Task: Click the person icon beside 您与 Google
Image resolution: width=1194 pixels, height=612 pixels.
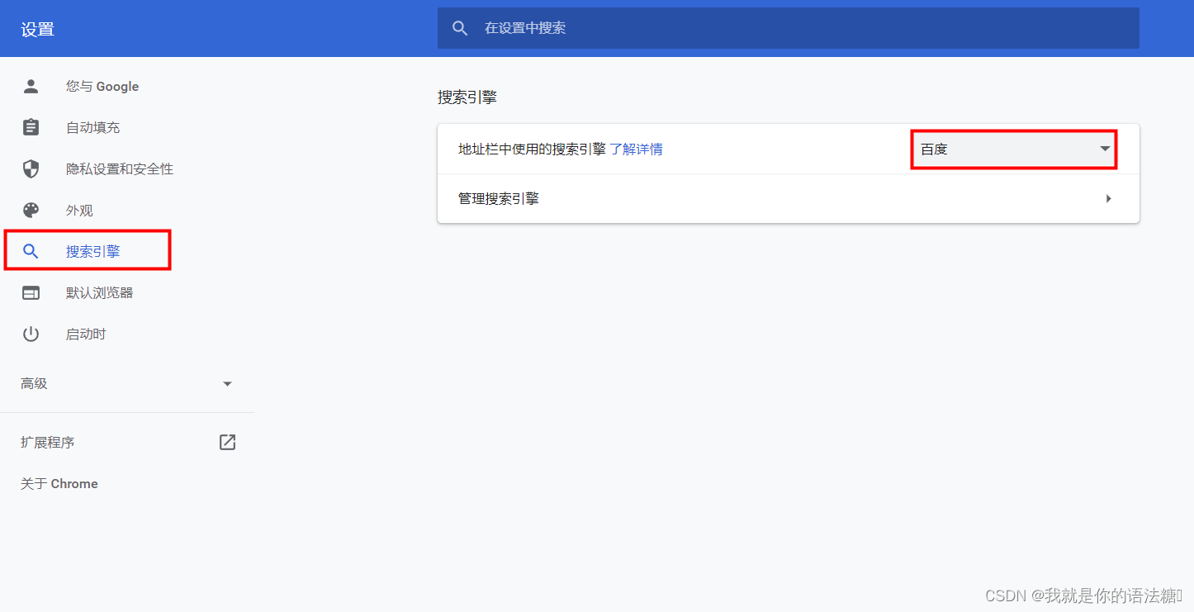Action: pos(31,86)
